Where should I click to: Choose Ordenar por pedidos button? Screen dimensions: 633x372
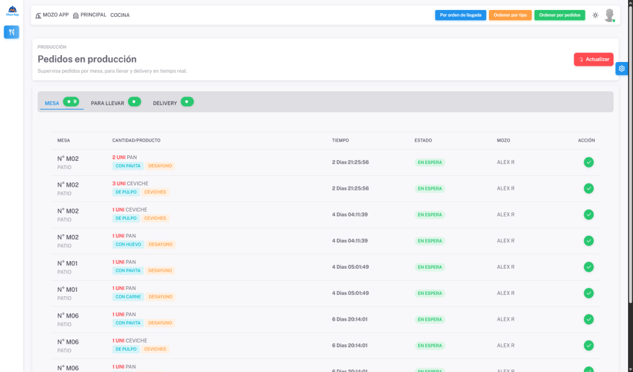click(560, 15)
